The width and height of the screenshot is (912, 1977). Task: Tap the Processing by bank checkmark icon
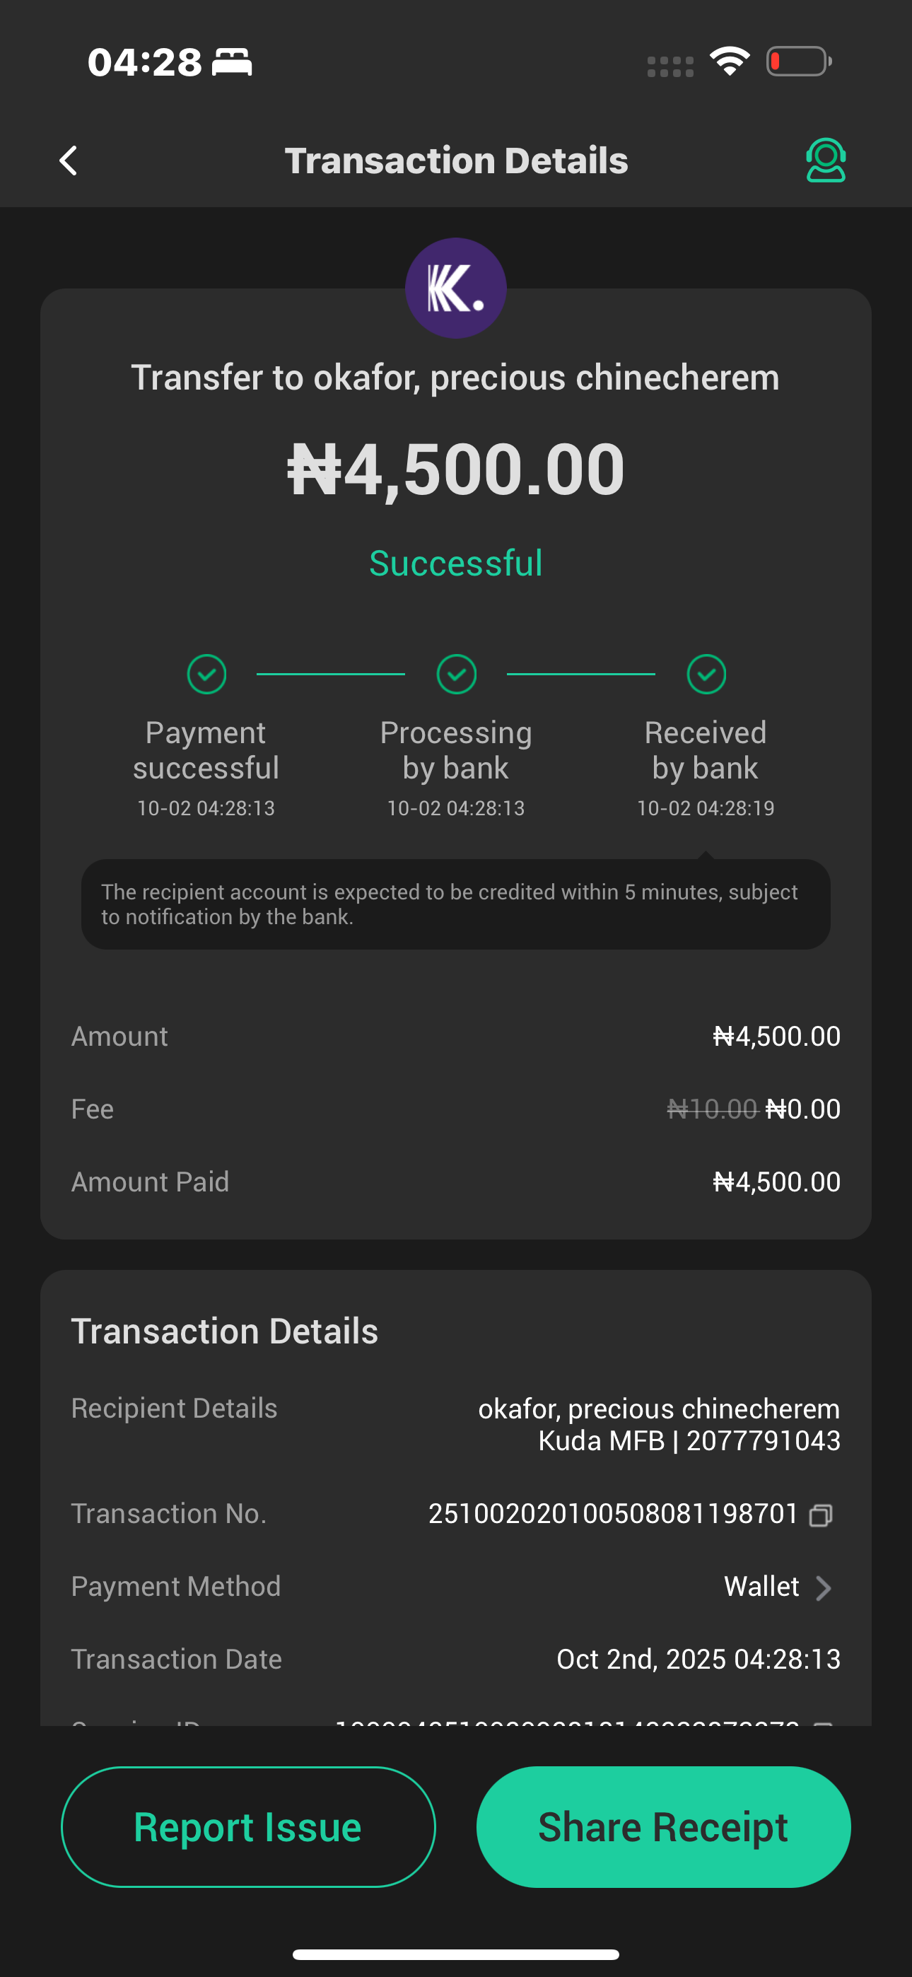point(456,674)
